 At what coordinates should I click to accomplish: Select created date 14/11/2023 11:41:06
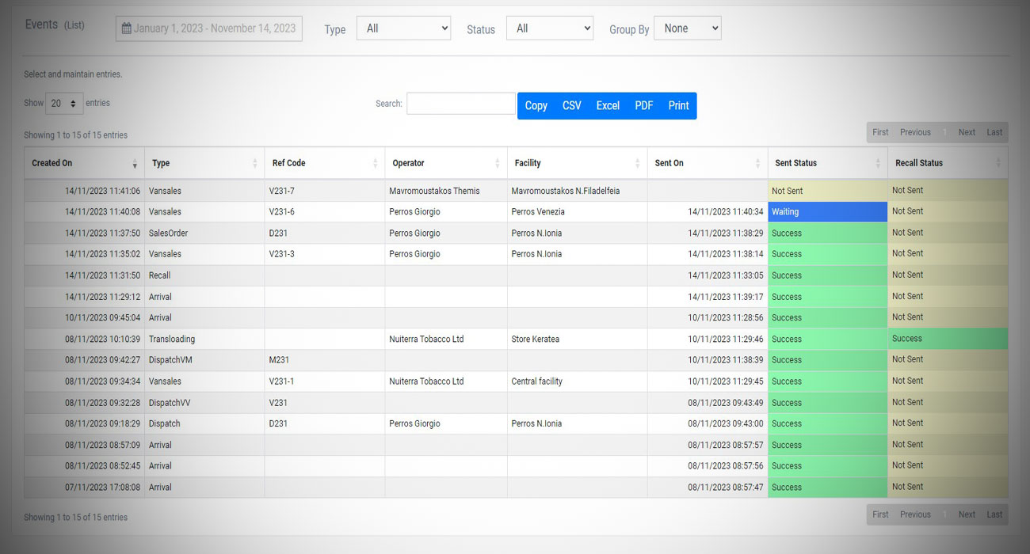click(x=102, y=191)
